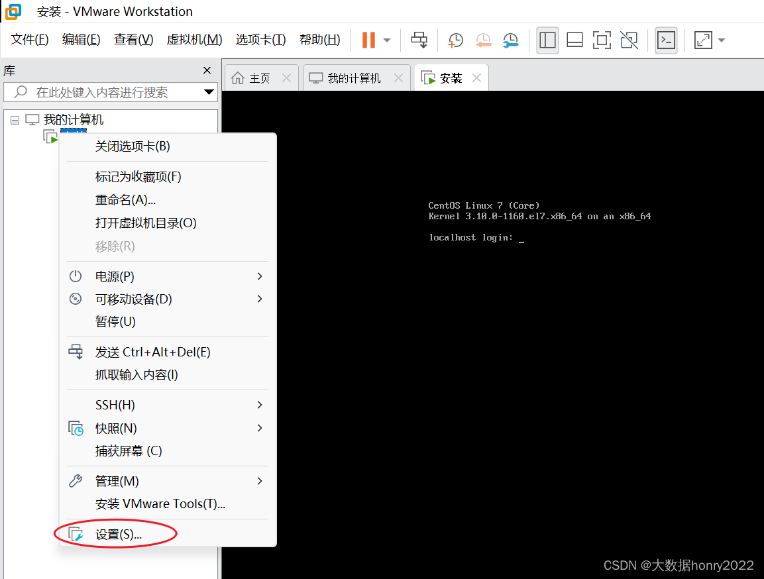This screenshot has height=579, width=764.
Task: Choose 抓取输入内容(I) from context menu
Action: coord(168,375)
